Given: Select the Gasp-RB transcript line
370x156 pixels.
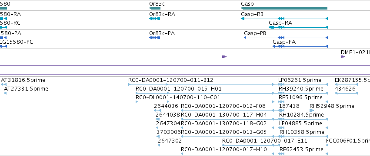Looking at the screenshot, I should point(284,19).
